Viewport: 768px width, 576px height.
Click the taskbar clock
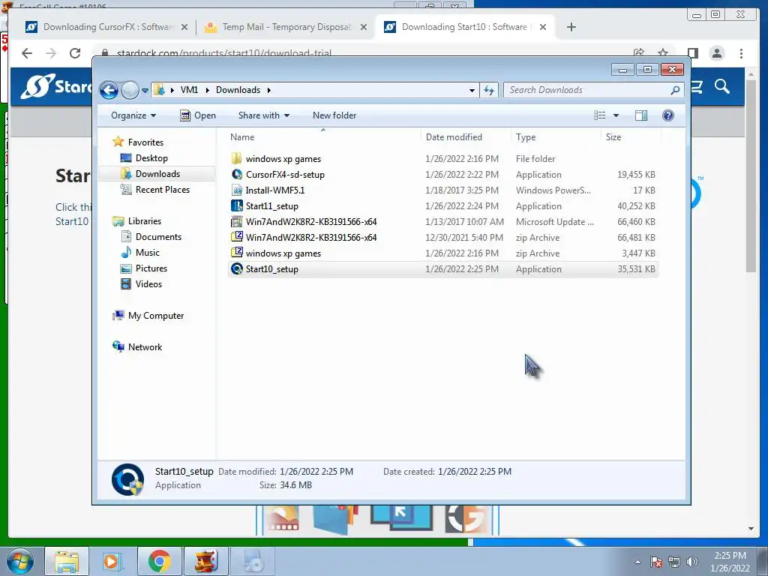pos(730,561)
